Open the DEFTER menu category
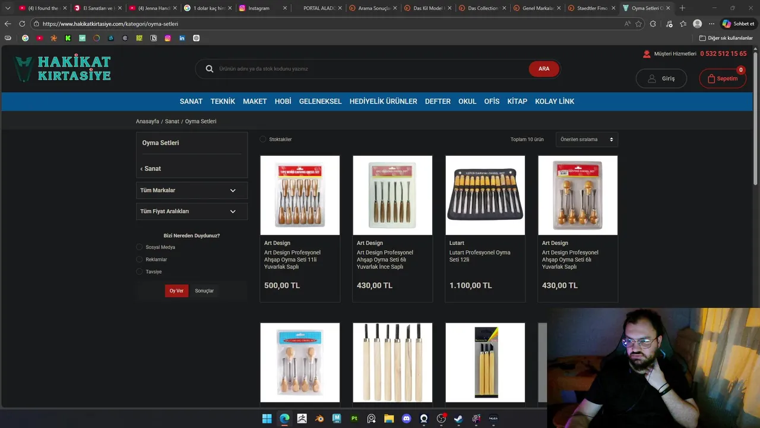Viewport: 760px width, 428px height. (x=438, y=102)
